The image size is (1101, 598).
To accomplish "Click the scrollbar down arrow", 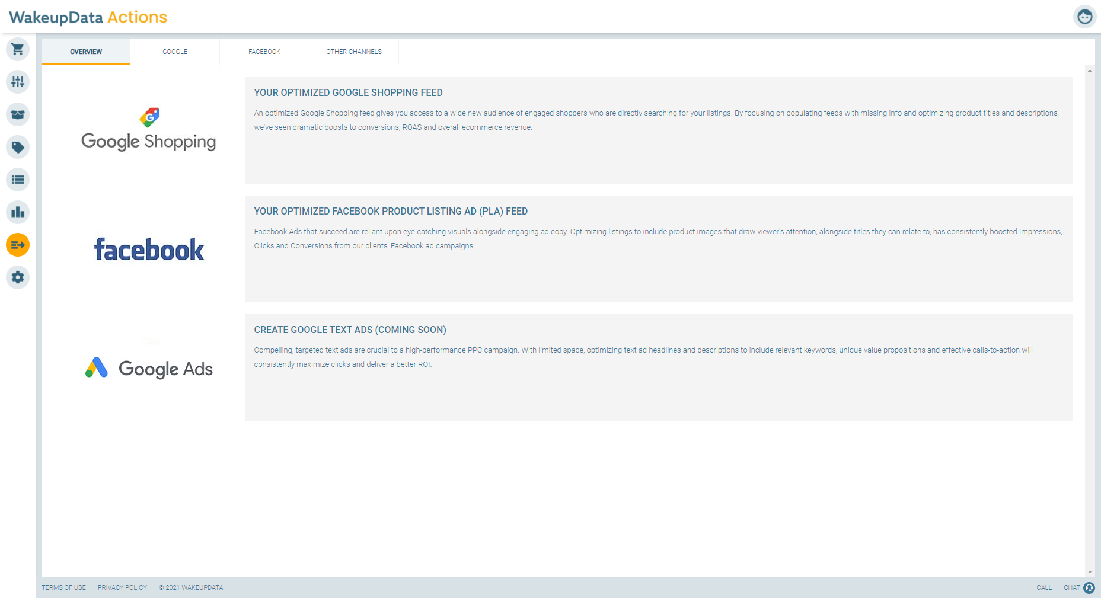I will click(x=1090, y=572).
